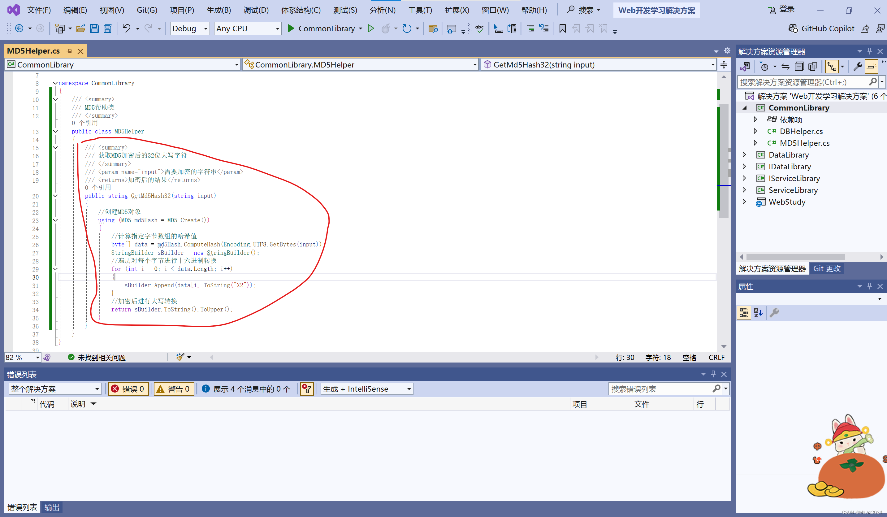Screen dimensions: 887x517
Task: Click the Undo toolbar icon
Action: [126, 28]
